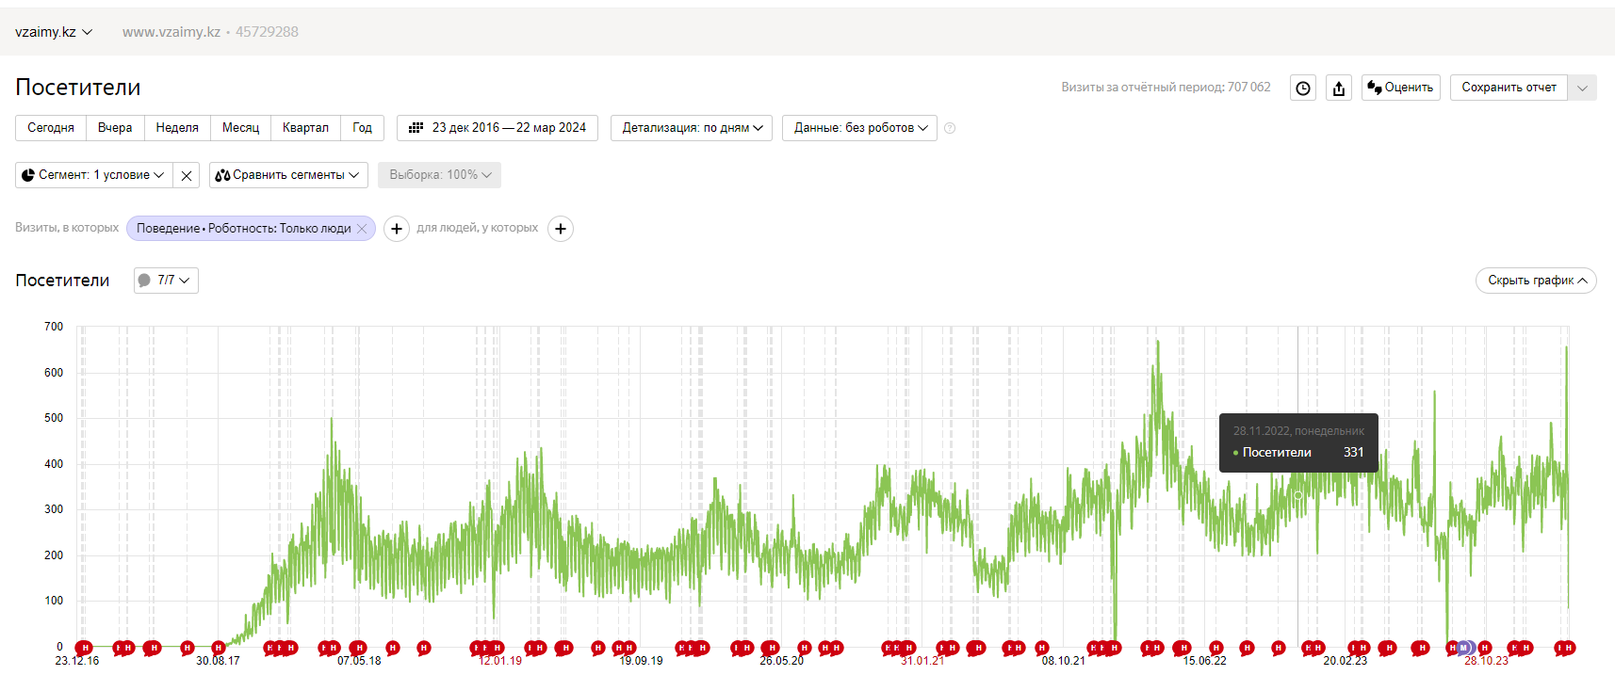Click the annotation marker above 23.12.16

click(x=84, y=648)
